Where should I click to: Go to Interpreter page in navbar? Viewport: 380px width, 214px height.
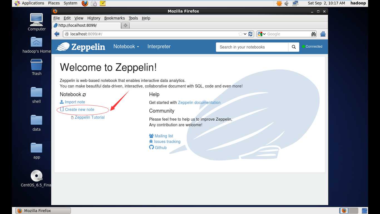click(159, 47)
